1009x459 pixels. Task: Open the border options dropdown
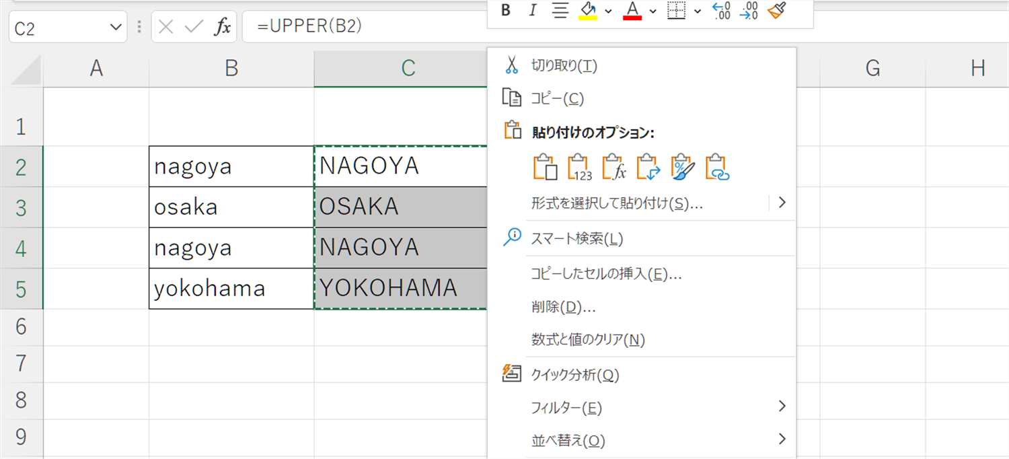tap(696, 11)
